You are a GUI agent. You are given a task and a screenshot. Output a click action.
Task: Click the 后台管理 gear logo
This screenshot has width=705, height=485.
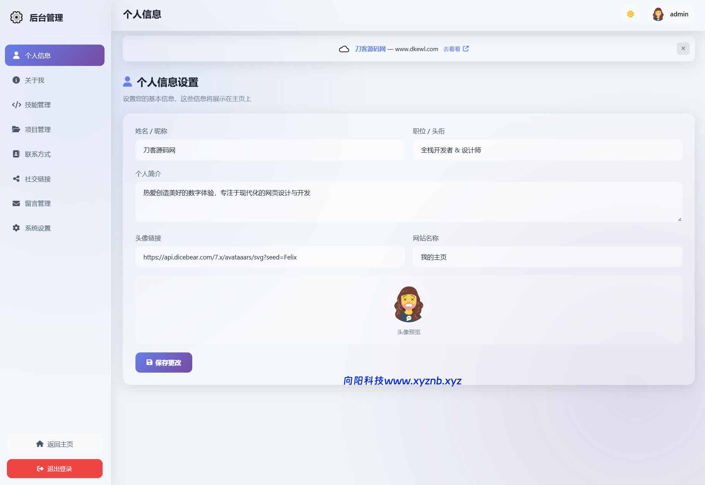click(x=16, y=17)
